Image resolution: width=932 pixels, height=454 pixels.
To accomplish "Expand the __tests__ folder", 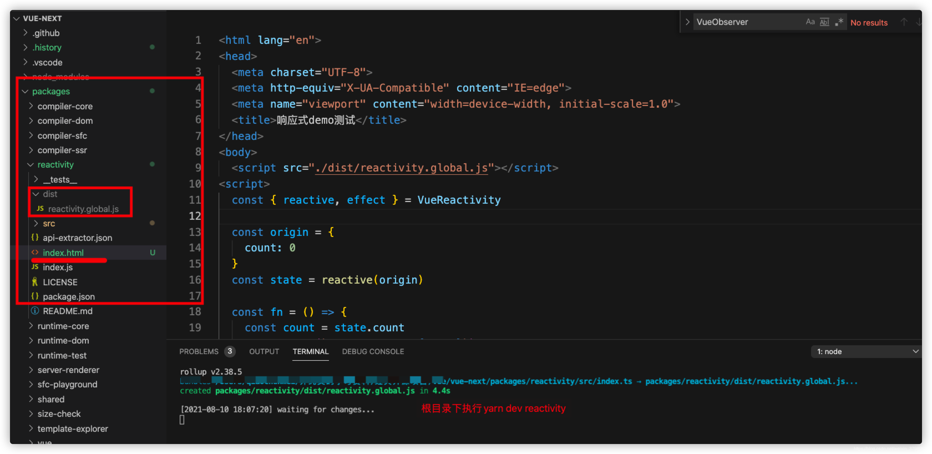I will tap(36, 179).
